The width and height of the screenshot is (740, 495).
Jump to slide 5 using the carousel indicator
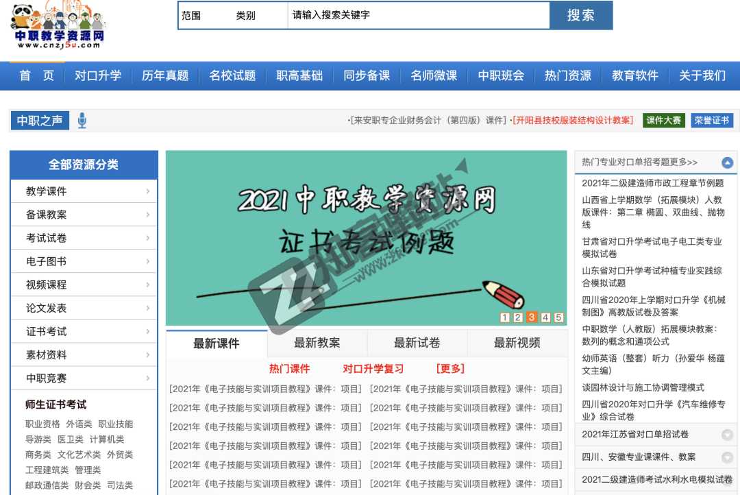(x=558, y=317)
